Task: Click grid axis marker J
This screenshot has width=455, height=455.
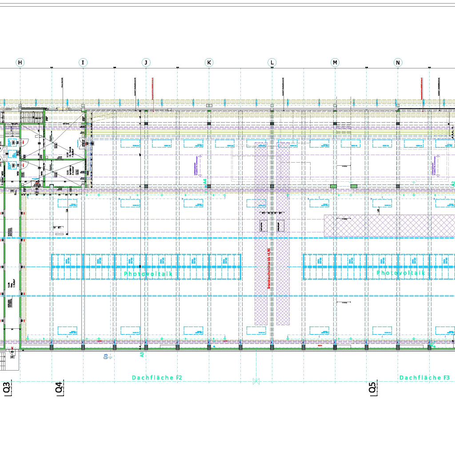Action: [146, 63]
